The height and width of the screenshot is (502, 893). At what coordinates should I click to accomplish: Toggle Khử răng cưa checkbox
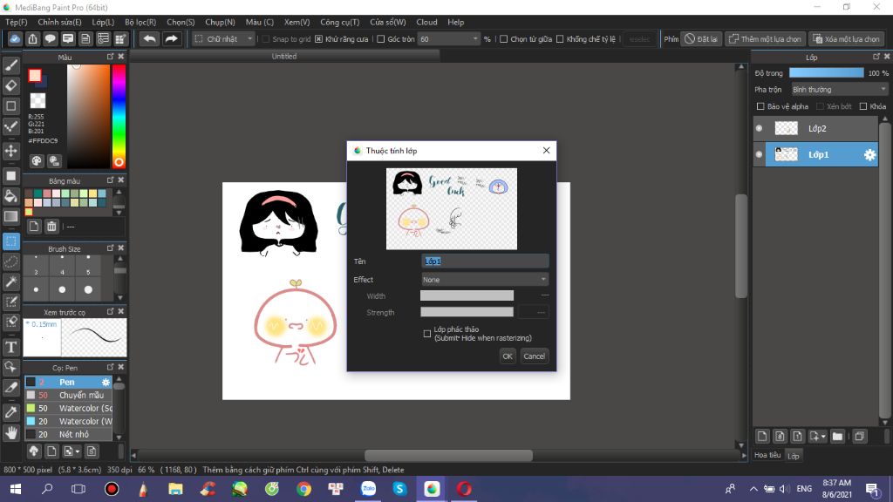[319, 39]
